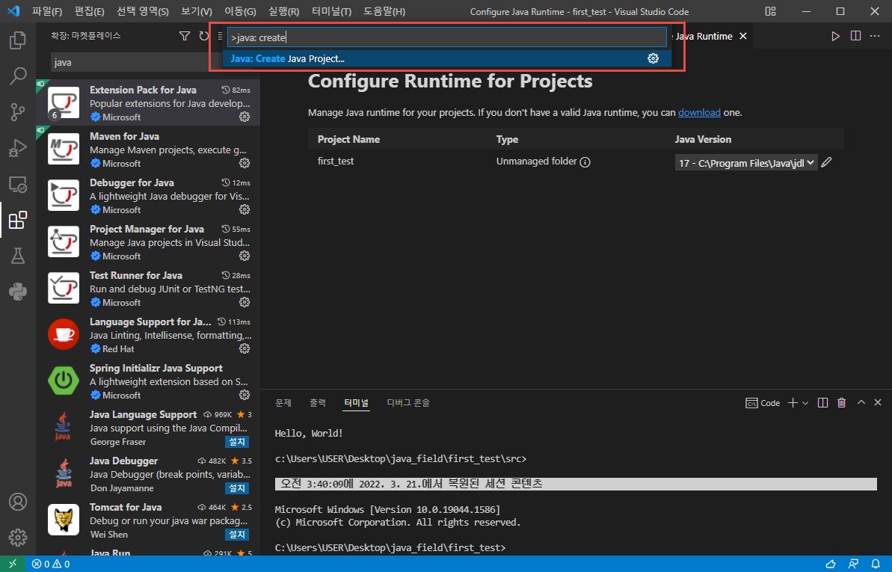This screenshot has width=892, height=572.
Task: Open settings gear for Debugger for Java
Action: click(x=244, y=209)
